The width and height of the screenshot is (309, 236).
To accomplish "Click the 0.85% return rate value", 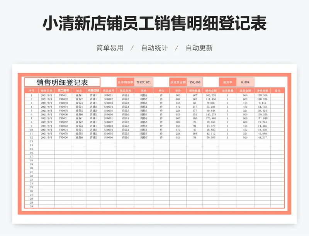I will pyautogui.click(x=245, y=82).
